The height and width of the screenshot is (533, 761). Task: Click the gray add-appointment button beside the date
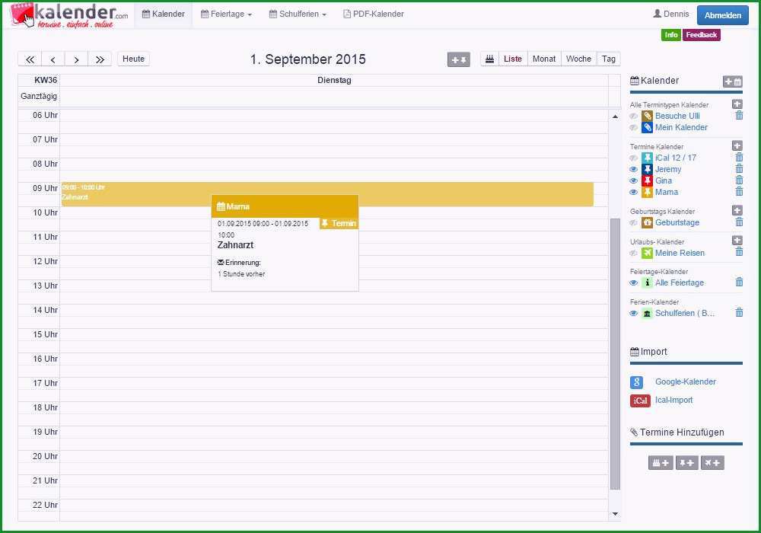(x=459, y=59)
